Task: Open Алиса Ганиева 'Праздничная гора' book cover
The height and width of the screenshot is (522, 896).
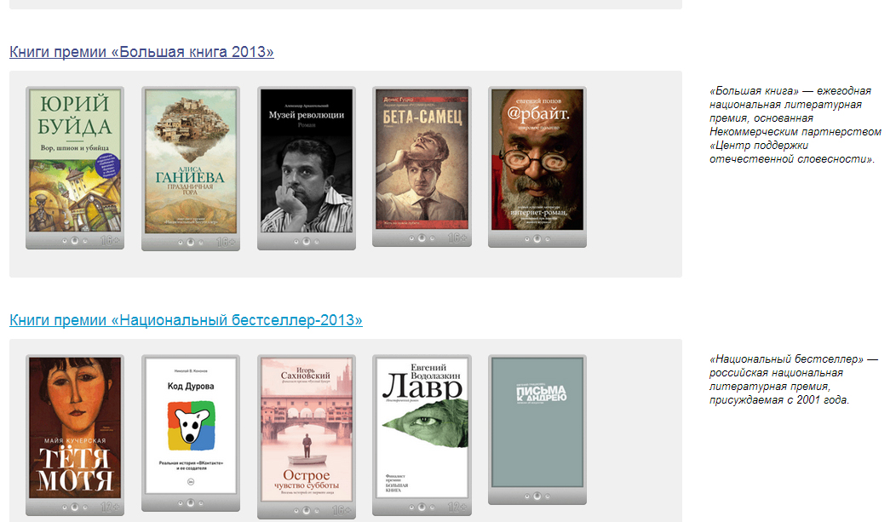Action: coord(191,169)
